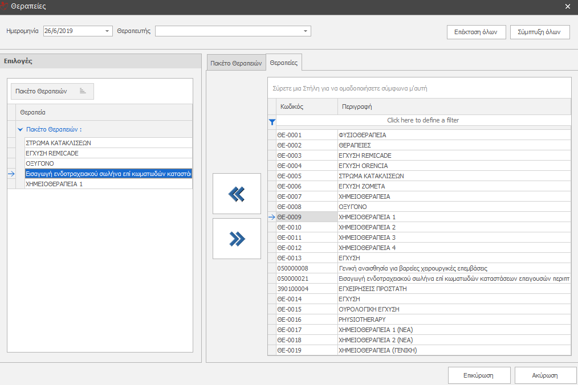This screenshot has height=385, width=578.
Task: Open the Θεραπευτής dropdown list
Action: 306,31
